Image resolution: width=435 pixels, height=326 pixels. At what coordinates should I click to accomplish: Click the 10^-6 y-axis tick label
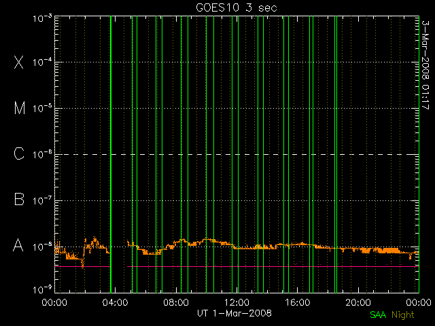tap(42, 154)
